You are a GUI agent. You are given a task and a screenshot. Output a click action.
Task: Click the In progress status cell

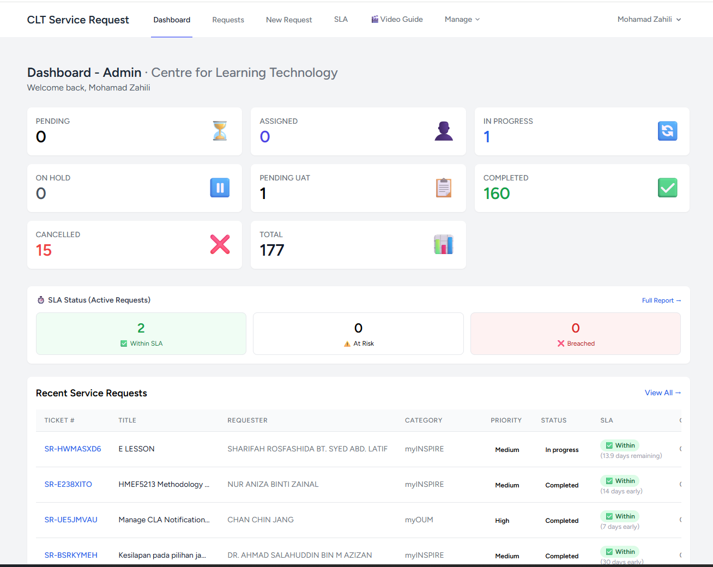(562, 450)
